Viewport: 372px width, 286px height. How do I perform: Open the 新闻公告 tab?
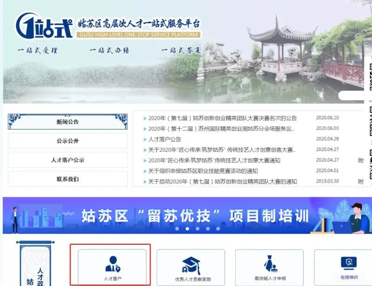tap(67, 122)
